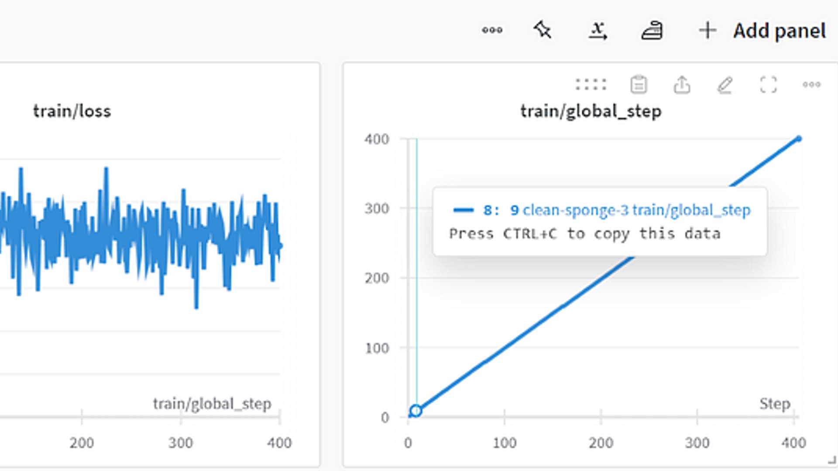Click the share/export icon on the global_step panel
The height and width of the screenshot is (471, 838).
[x=682, y=84]
